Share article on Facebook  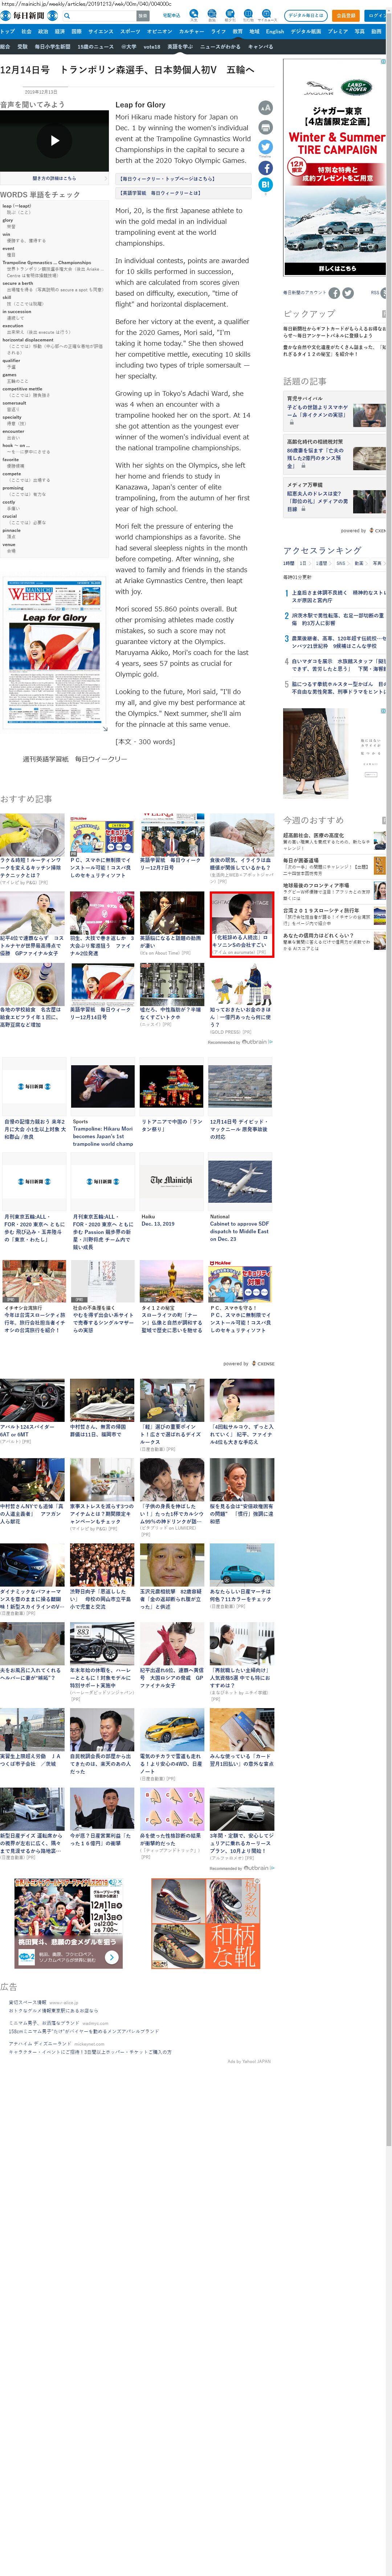click(265, 167)
